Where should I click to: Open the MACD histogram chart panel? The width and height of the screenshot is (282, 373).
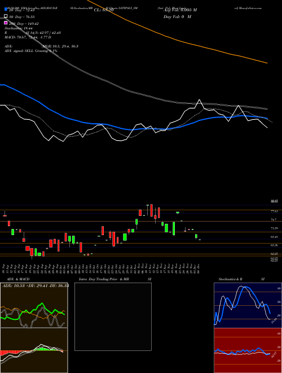pyautogui.click(x=34, y=350)
